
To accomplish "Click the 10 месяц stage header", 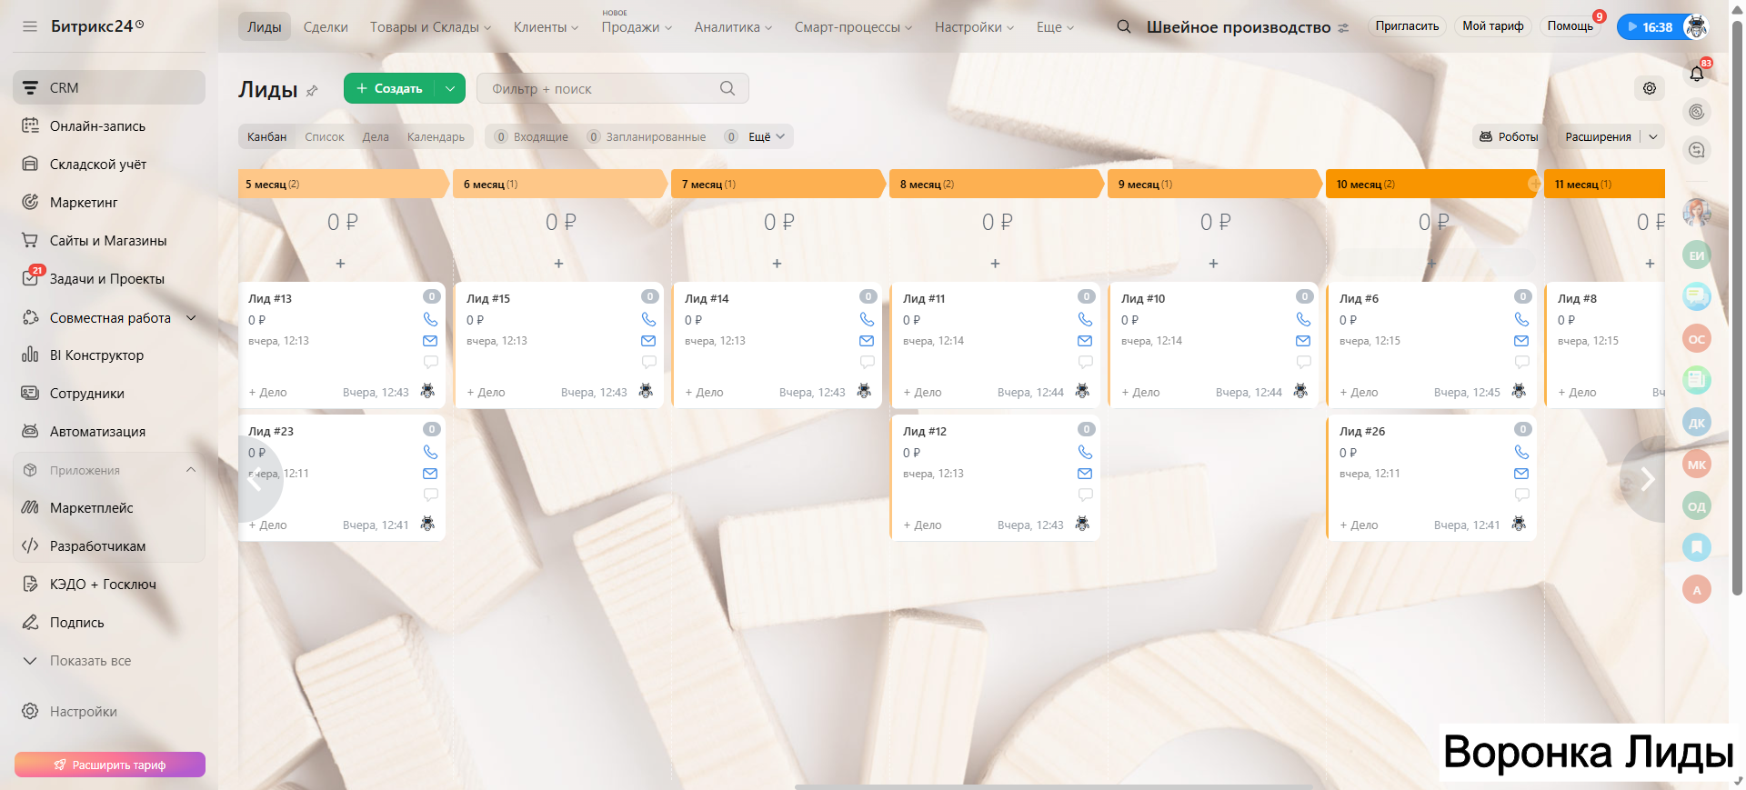I will pos(1433,184).
